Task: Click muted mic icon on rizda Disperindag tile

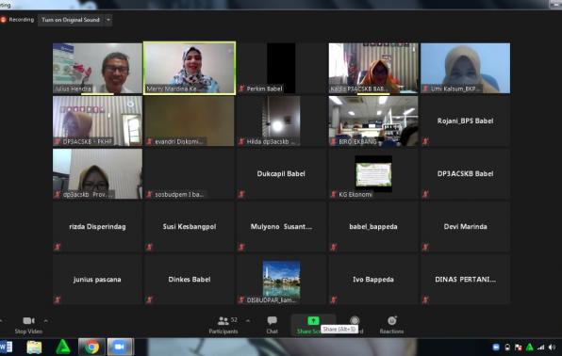Action: click(x=58, y=247)
